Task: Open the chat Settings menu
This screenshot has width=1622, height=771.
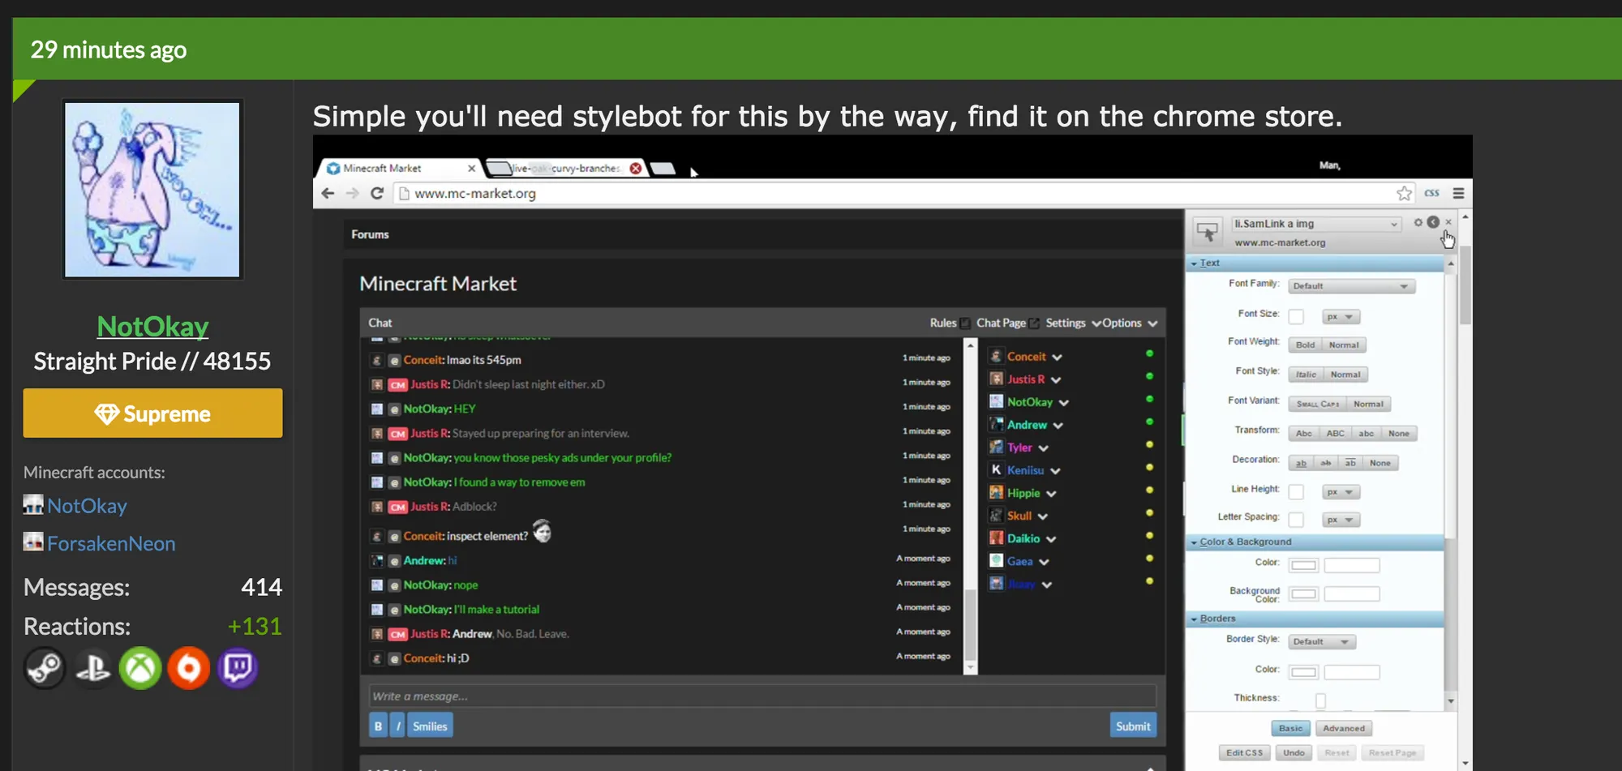Action: pos(1073,323)
